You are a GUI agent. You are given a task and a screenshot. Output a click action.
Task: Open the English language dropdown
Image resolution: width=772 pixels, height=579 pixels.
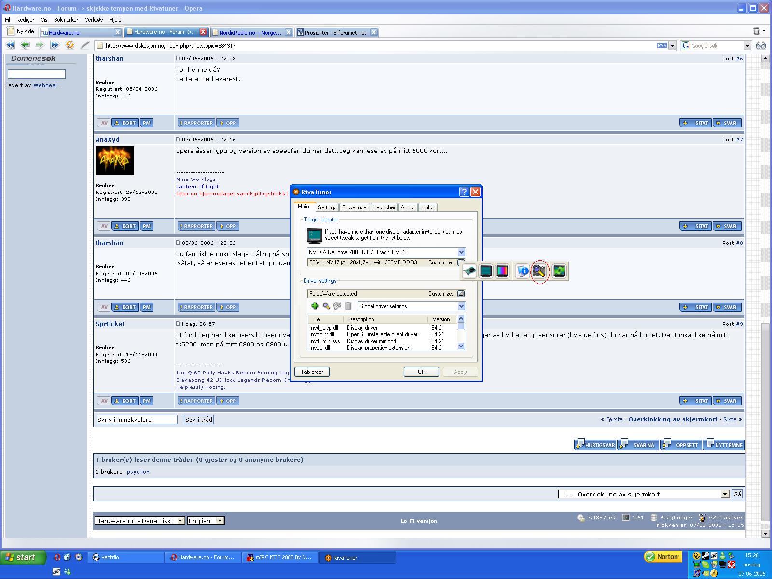tap(220, 521)
